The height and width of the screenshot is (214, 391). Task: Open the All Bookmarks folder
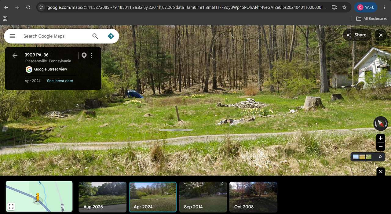[371, 19]
